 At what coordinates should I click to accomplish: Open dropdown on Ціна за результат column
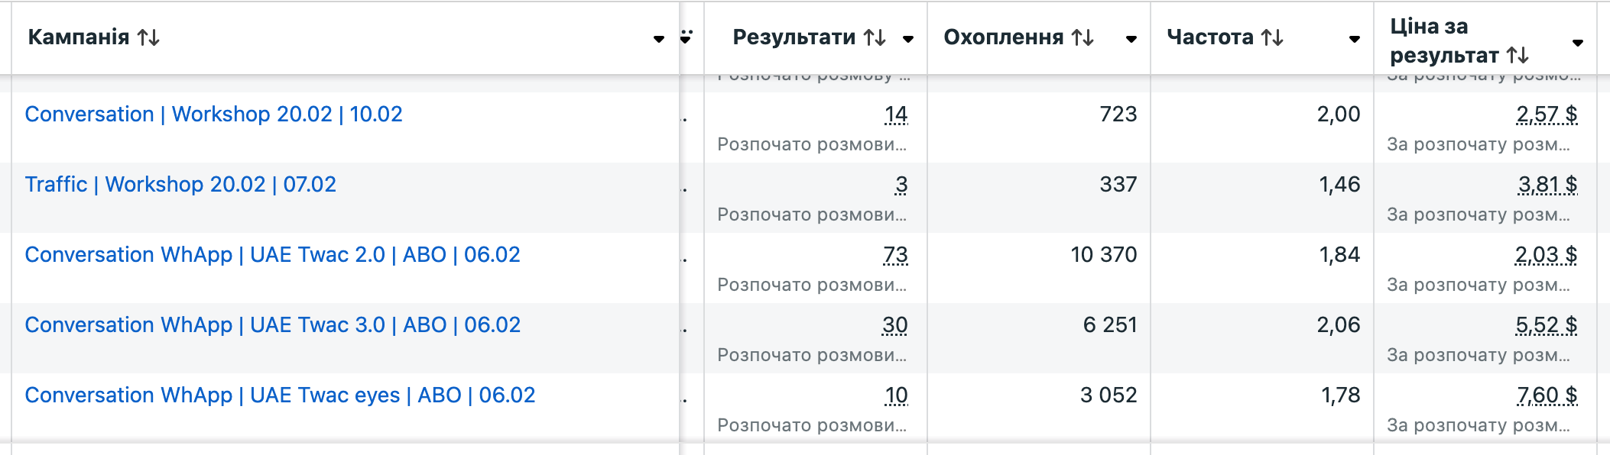(x=1578, y=41)
